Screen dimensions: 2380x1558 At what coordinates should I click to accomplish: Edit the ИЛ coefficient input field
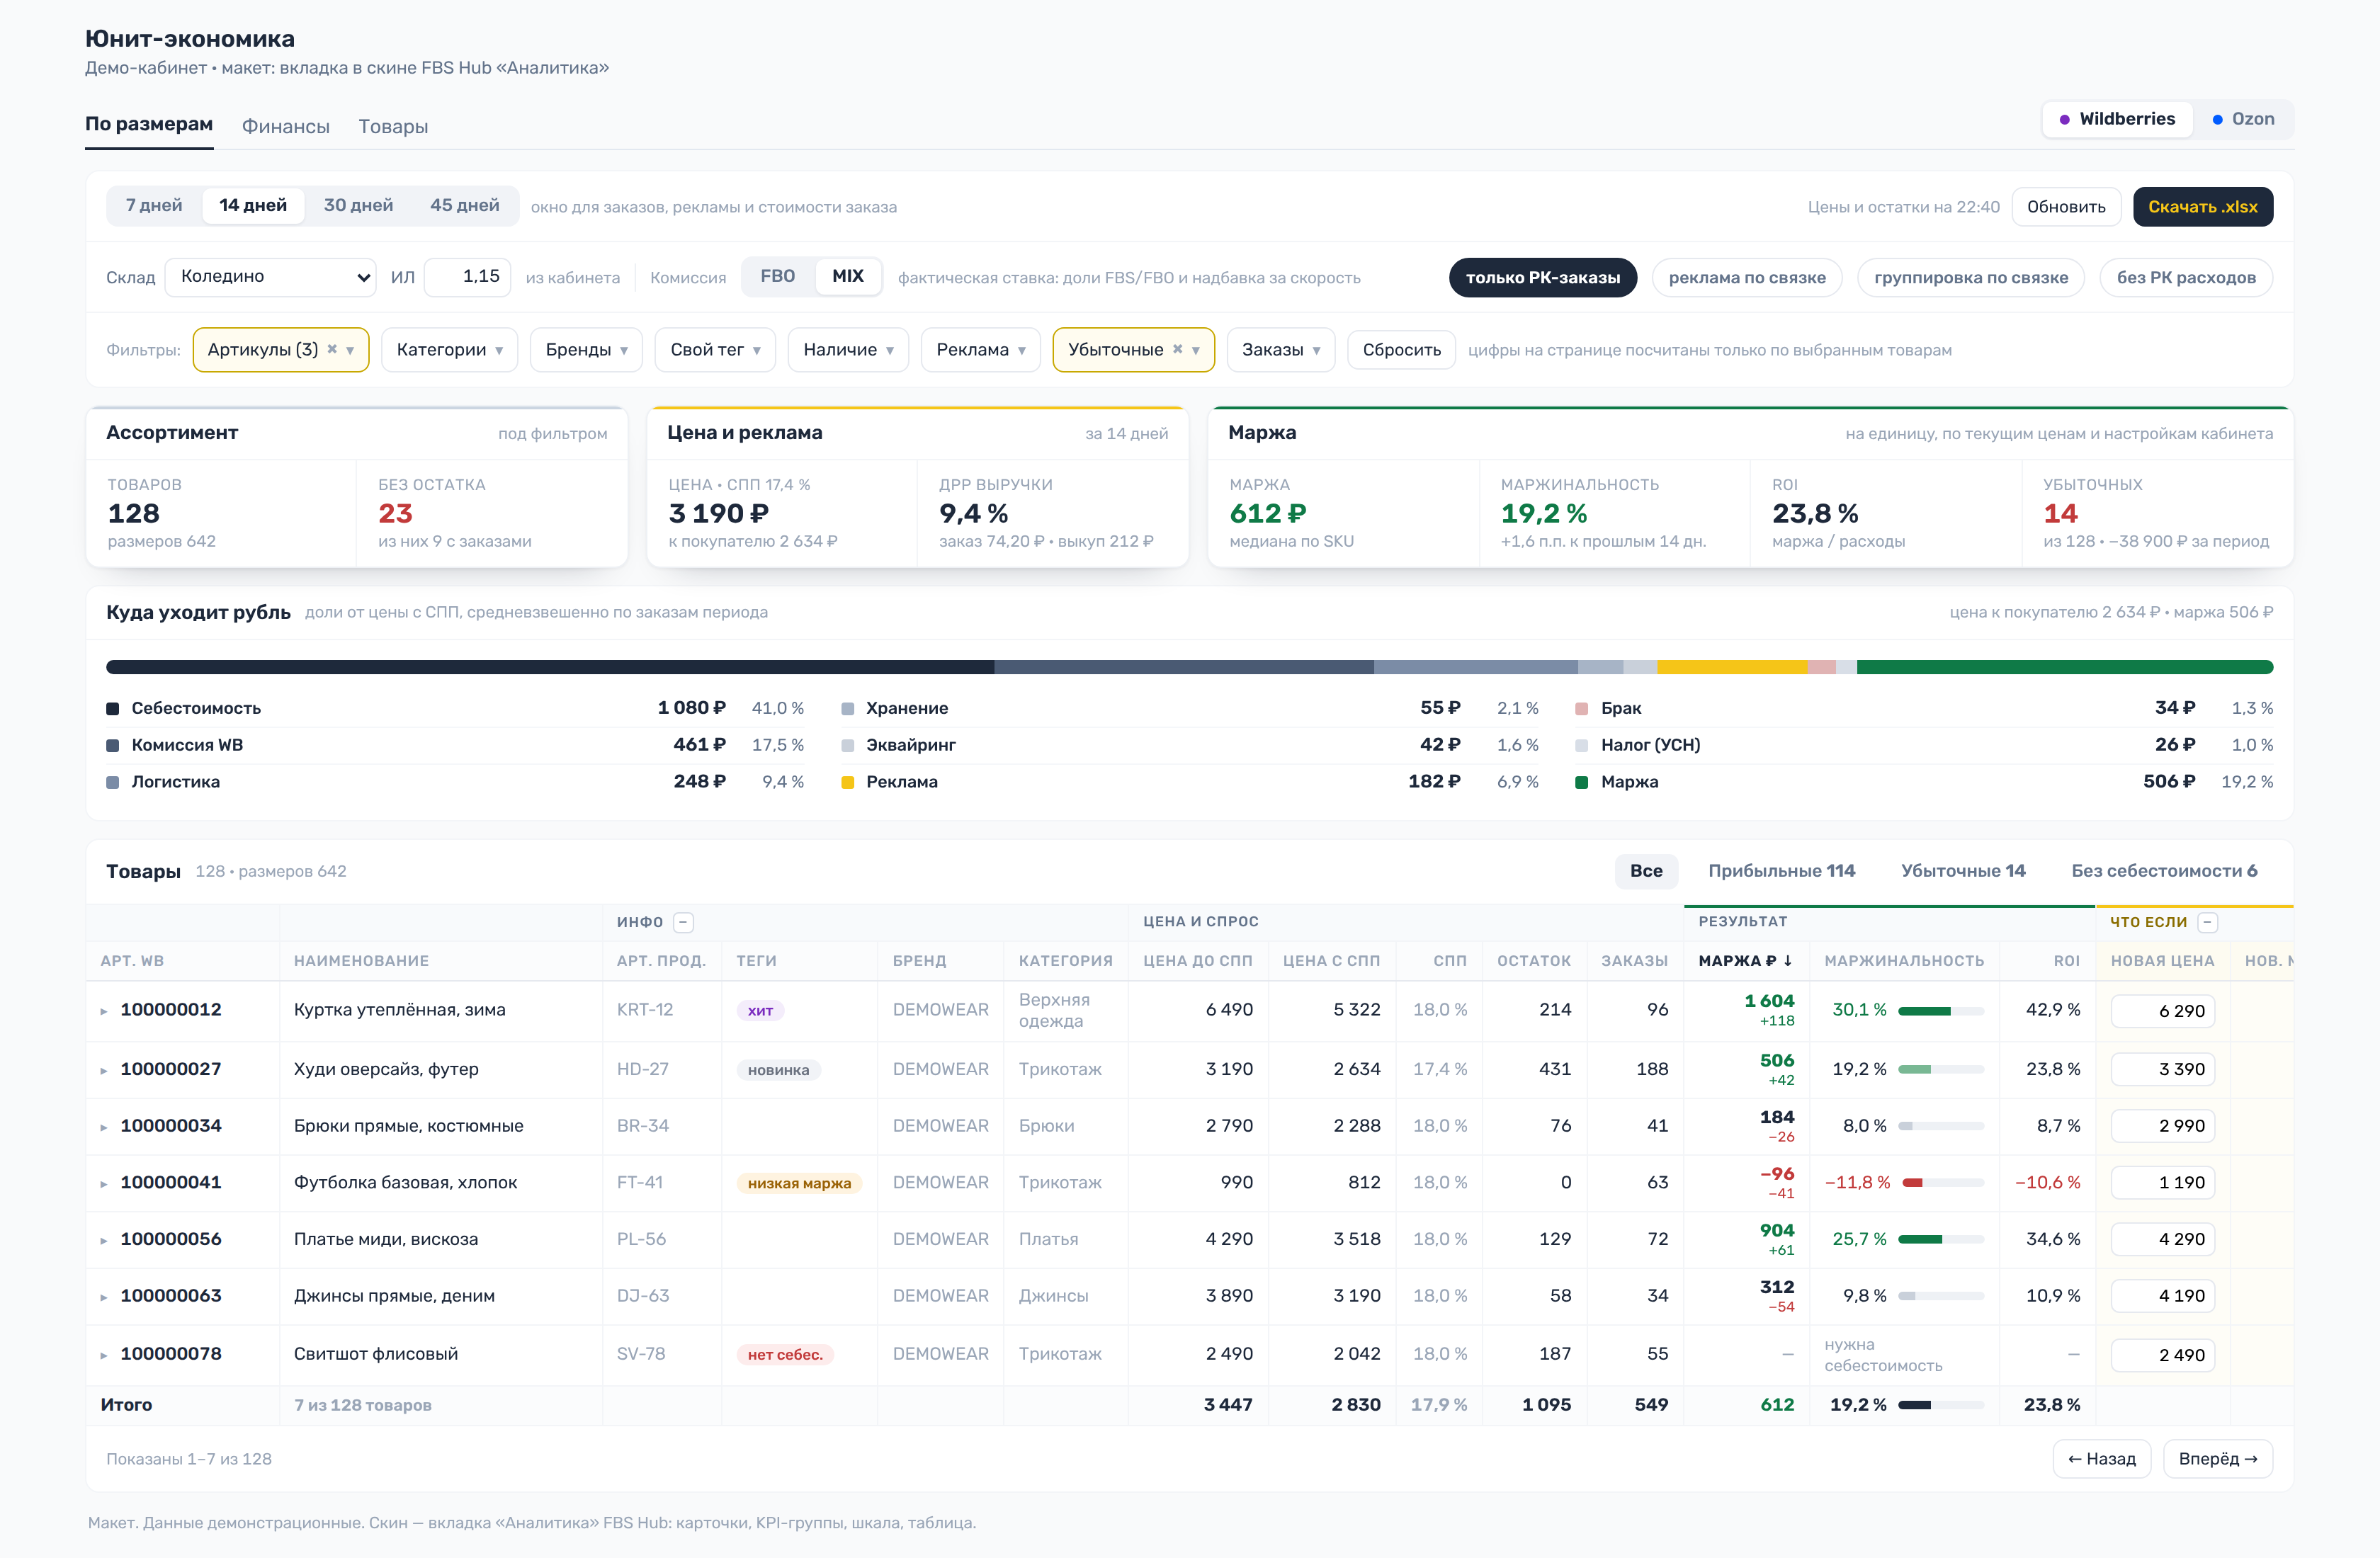click(x=467, y=277)
